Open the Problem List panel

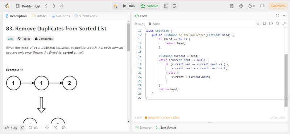point(28,6)
